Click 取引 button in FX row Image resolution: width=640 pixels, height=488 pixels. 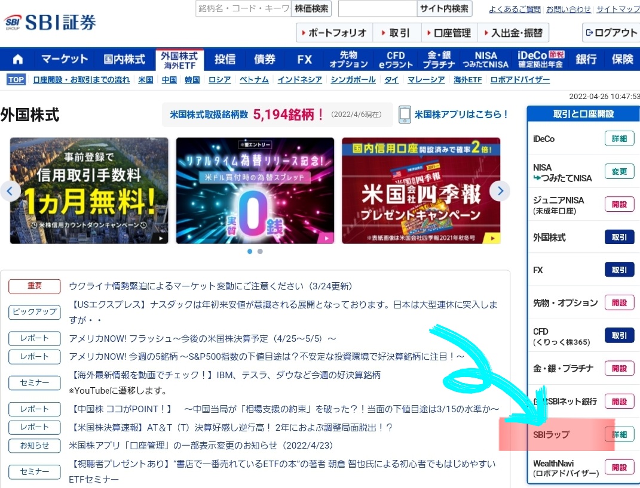619,270
